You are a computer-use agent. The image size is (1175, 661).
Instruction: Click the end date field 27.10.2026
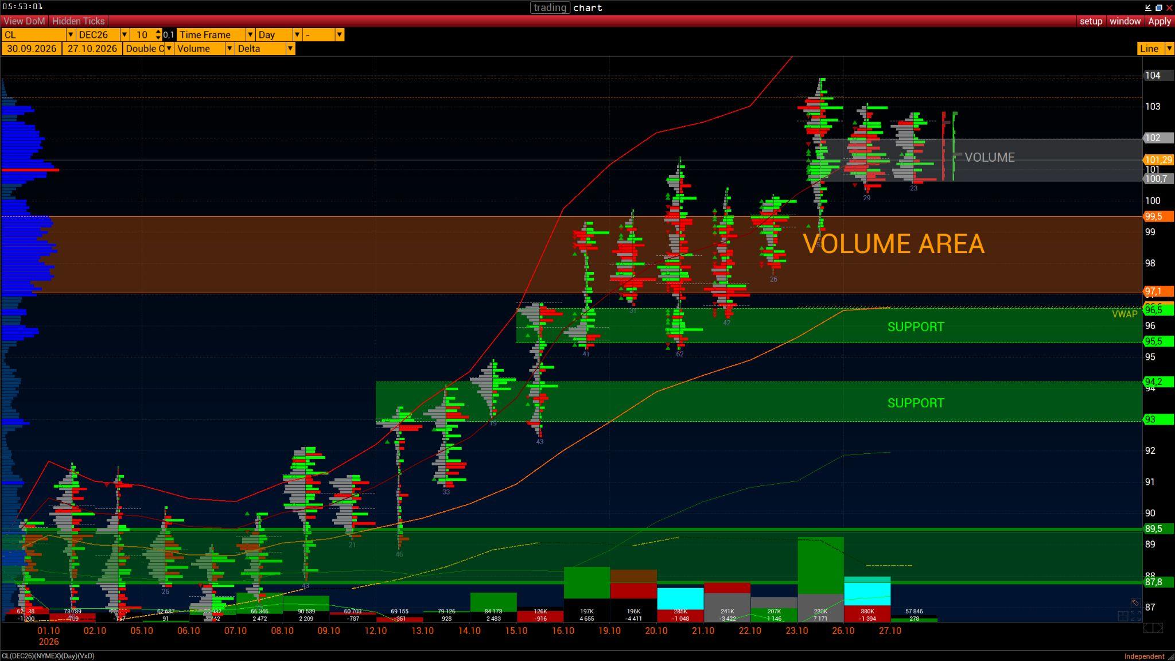(92, 49)
